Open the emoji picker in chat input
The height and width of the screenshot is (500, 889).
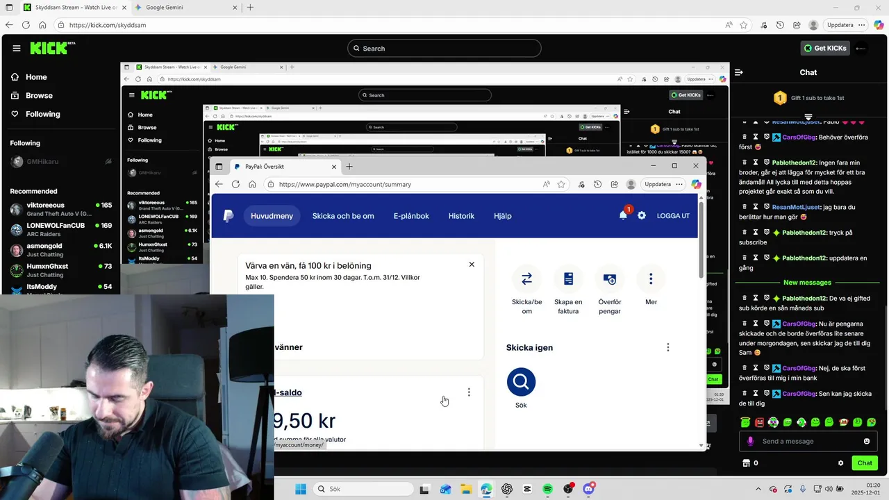(x=867, y=441)
